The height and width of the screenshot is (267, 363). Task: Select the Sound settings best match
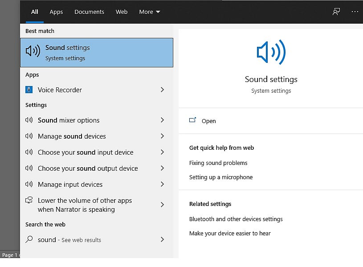click(x=97, y=53)
